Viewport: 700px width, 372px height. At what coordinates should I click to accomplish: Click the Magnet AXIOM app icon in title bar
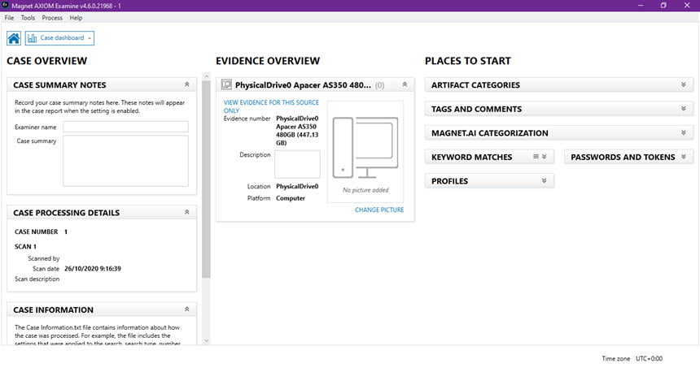pos(6,6)
